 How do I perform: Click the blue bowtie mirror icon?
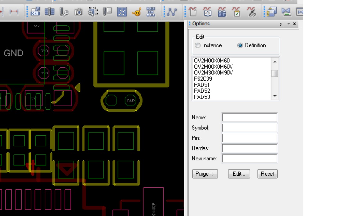pyautogui.click(x=286, y=12)
